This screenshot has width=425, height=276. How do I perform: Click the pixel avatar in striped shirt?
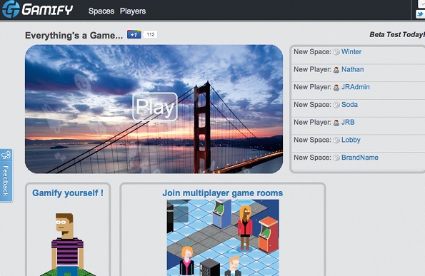click(67, 245)
